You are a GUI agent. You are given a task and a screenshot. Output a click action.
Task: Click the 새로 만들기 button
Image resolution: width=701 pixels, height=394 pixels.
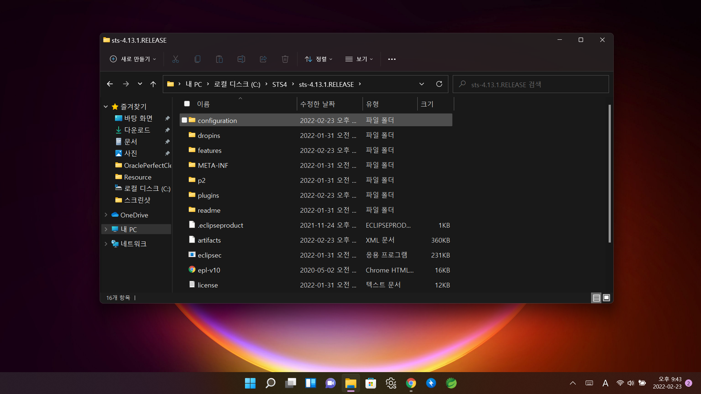pos(133,59)
